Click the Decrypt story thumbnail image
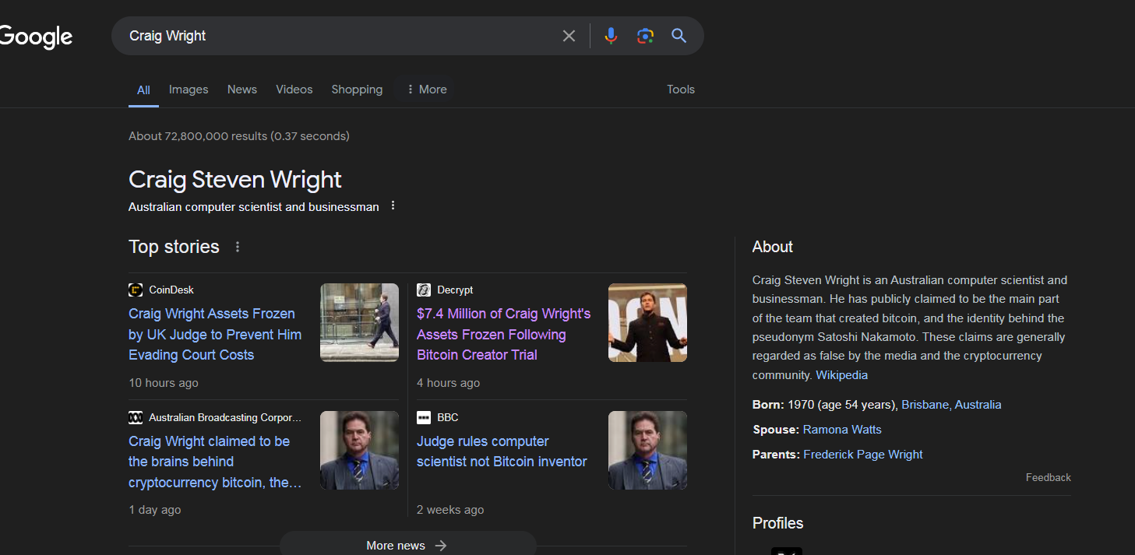This screenshot has width=1135, height=555. click(x=647, y=322)
